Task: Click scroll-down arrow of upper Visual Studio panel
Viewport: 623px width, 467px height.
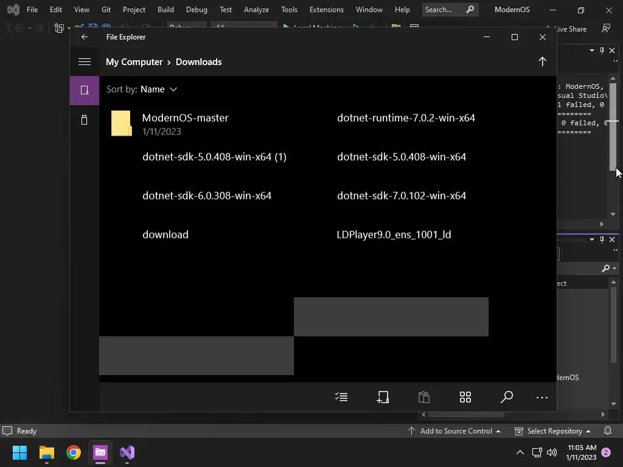Action: (x=613, y=215)
